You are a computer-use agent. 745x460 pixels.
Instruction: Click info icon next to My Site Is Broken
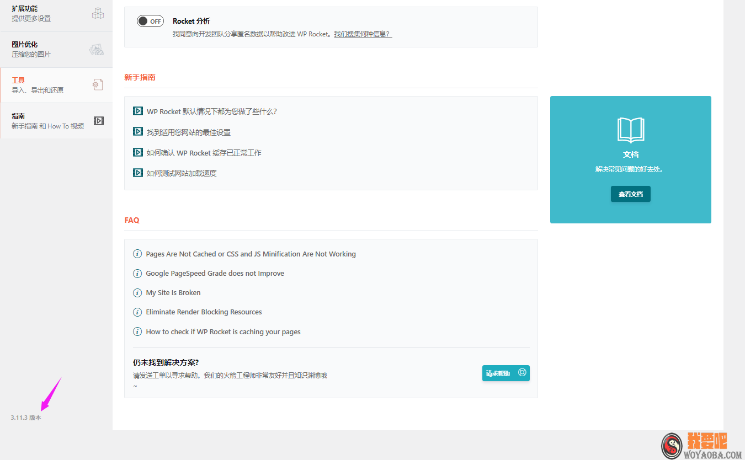[x=137, y=292]
